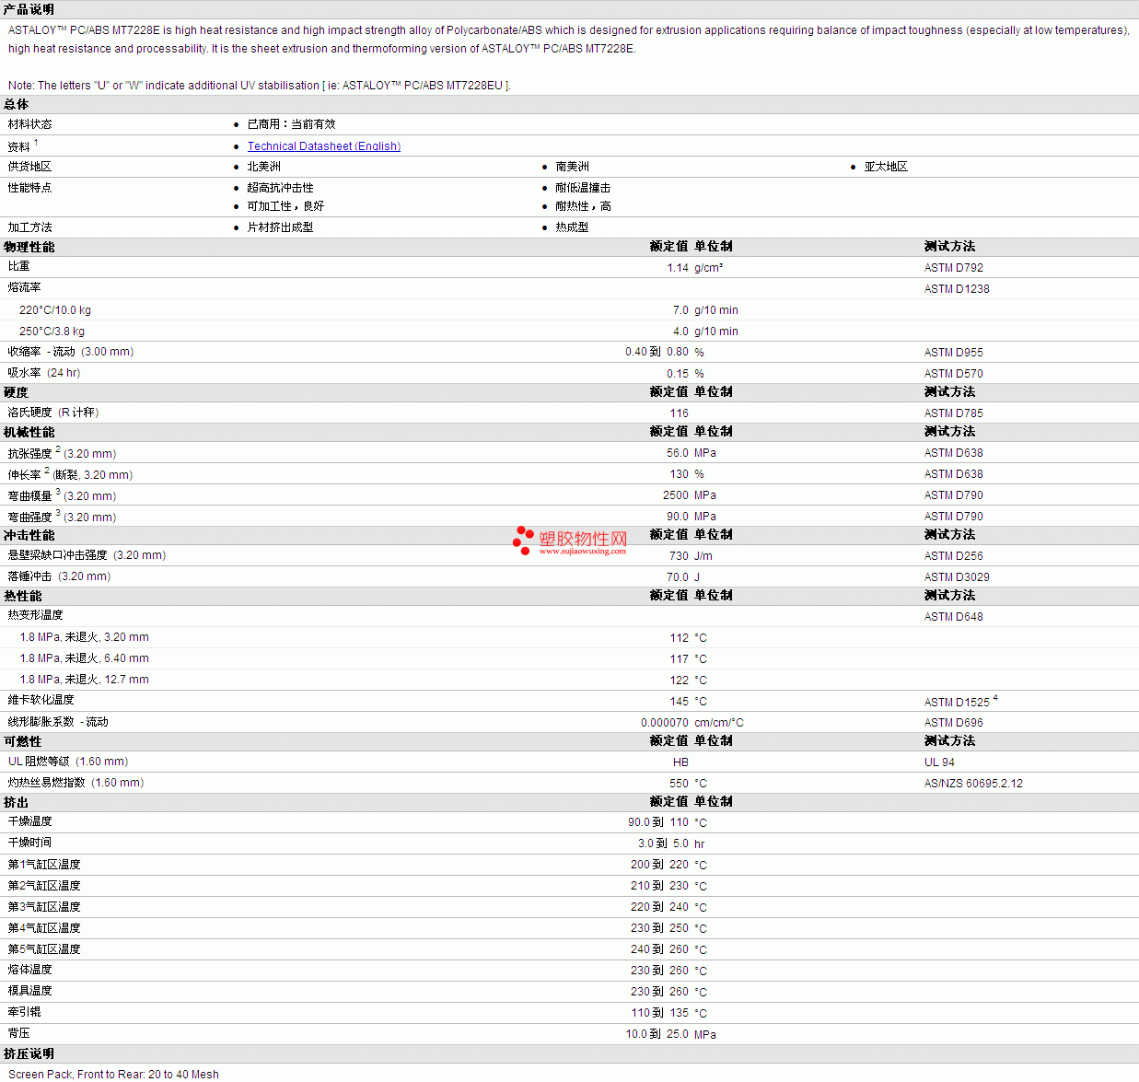Click the 250°C/3.8 kg row label

pos(52,332)
